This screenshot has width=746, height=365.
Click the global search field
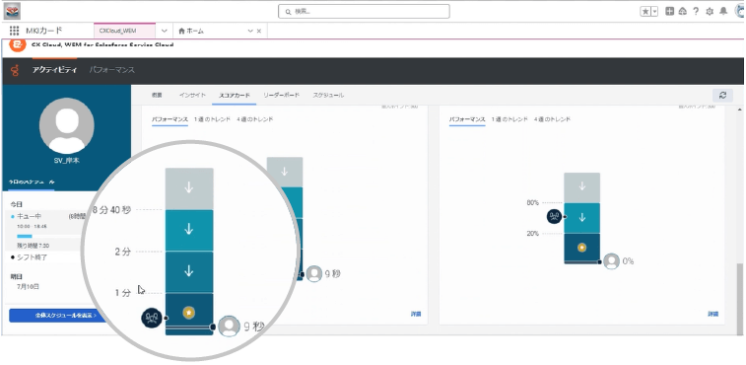coord(364,12)
